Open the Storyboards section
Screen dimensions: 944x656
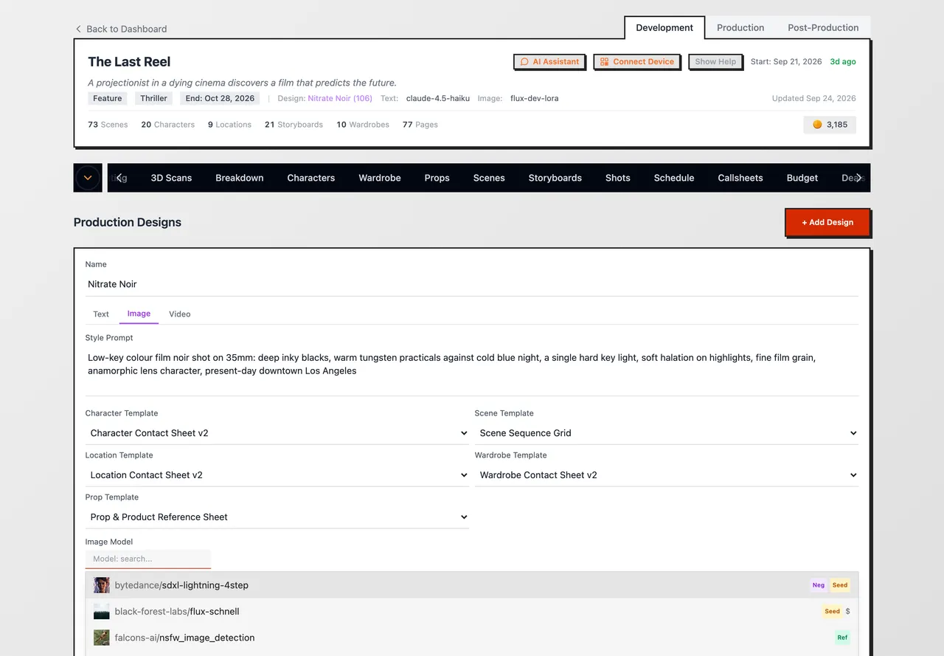click(x=555, y=178)
